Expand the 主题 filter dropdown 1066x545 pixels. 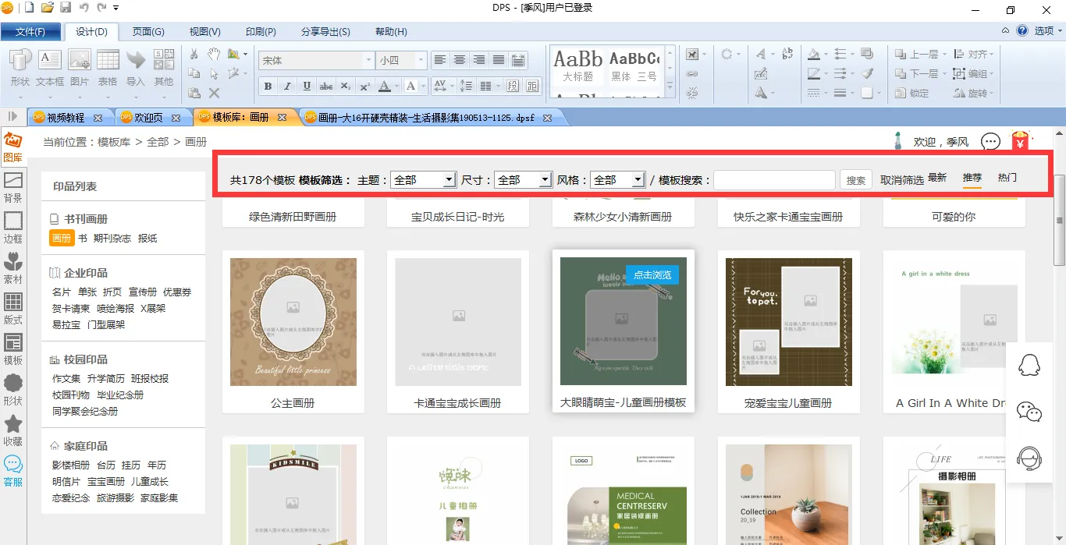pos(449,180)
